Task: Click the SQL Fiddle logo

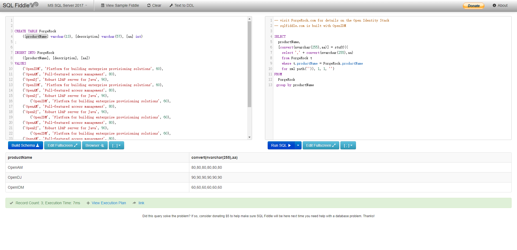Action: click(x=20, y=5)
